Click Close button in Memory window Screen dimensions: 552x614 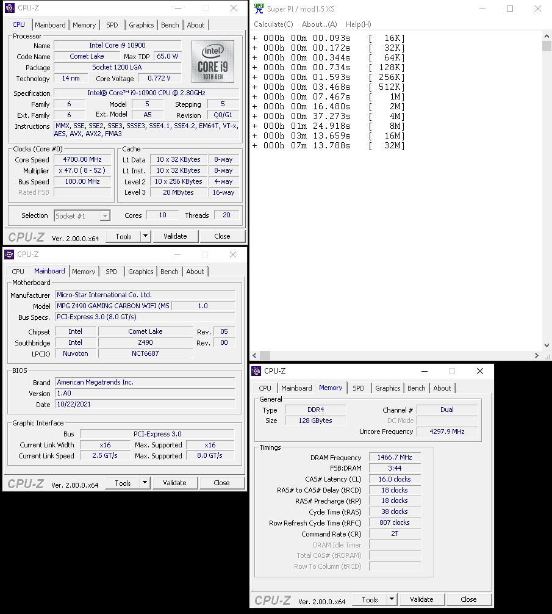click(468, 599)
